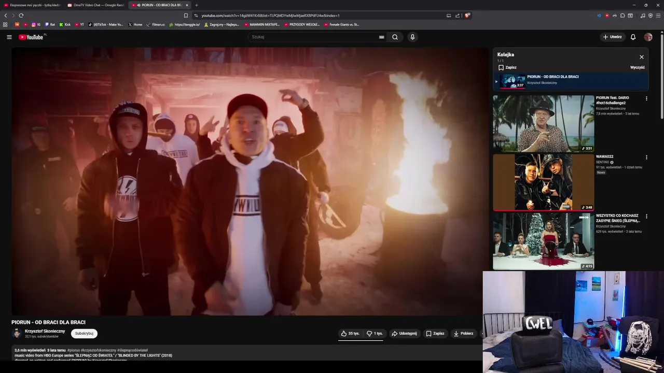
Task: Bookmark this page via address bar icon
Action: (186, 16)
